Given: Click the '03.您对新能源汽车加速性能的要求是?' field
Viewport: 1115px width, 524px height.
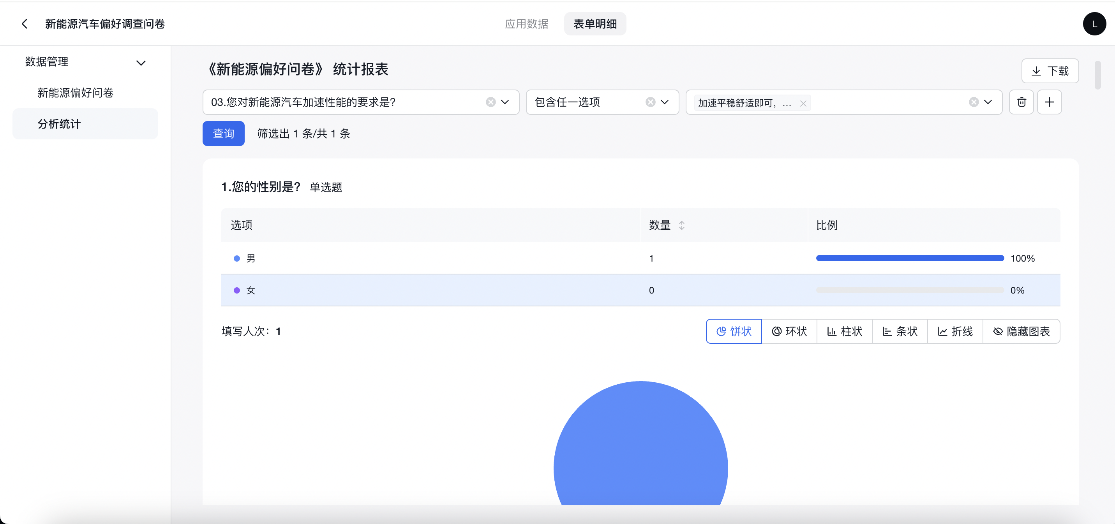Looking at the screenshot, I should [360, 102].
